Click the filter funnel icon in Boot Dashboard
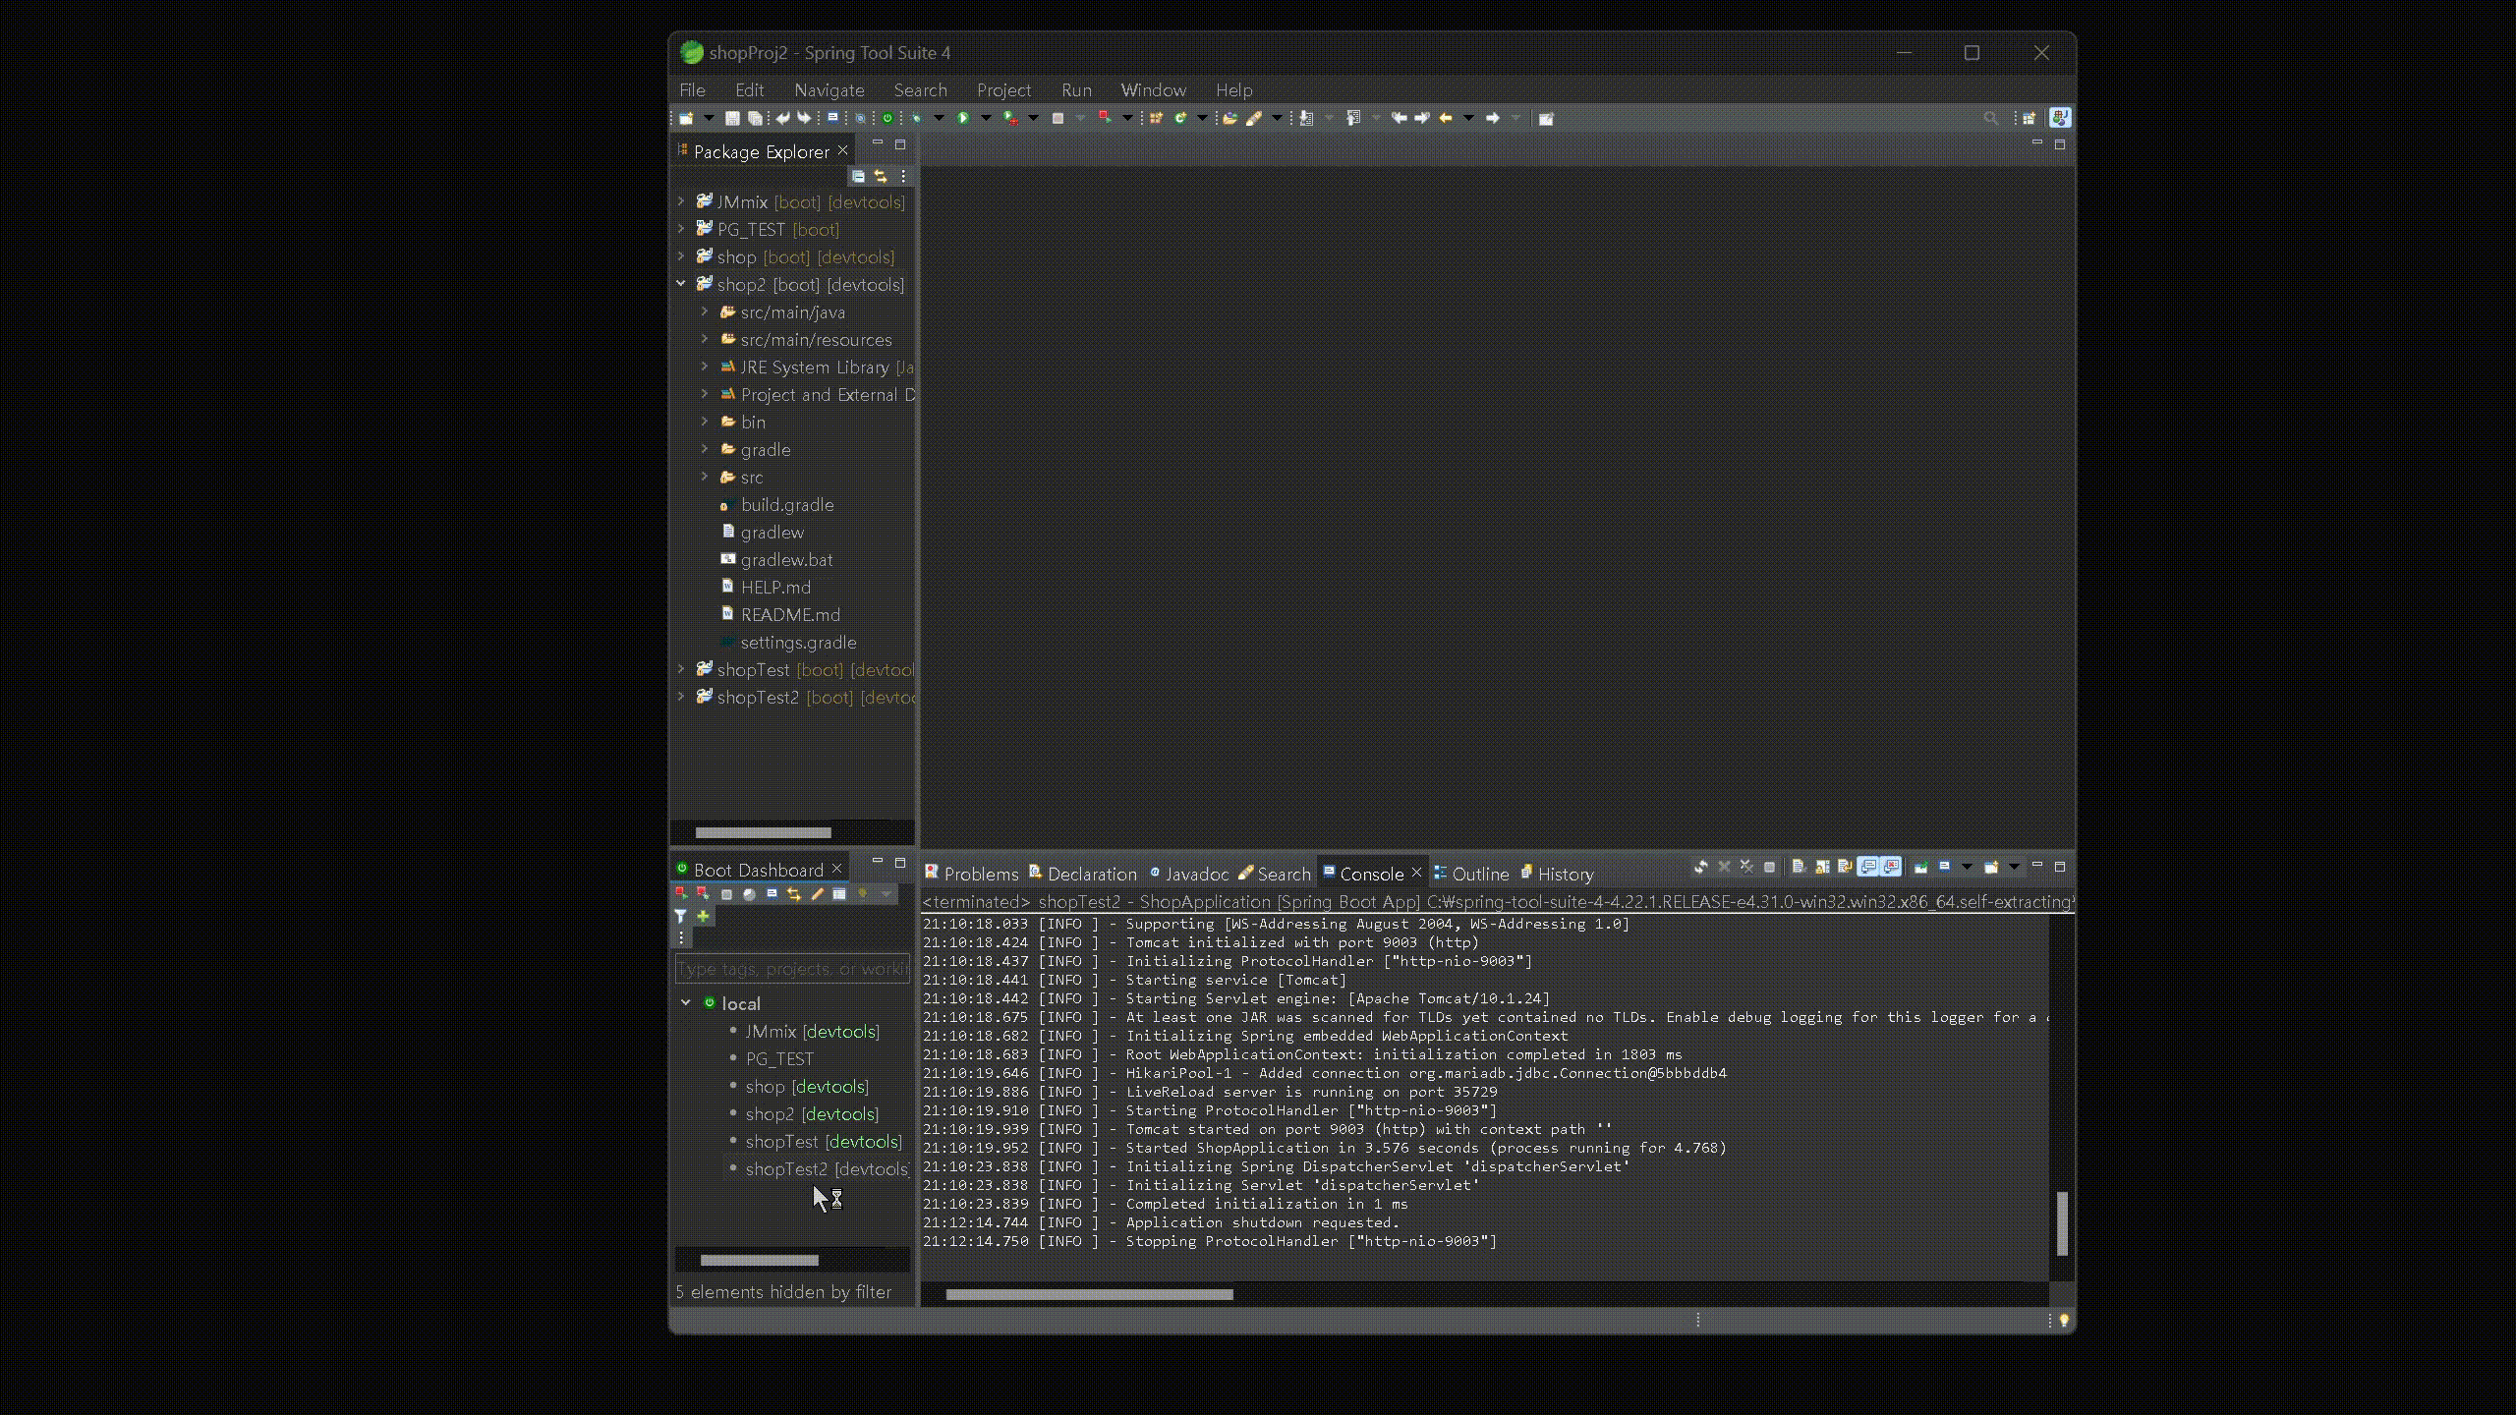2516x1415 pixels. 680,916
